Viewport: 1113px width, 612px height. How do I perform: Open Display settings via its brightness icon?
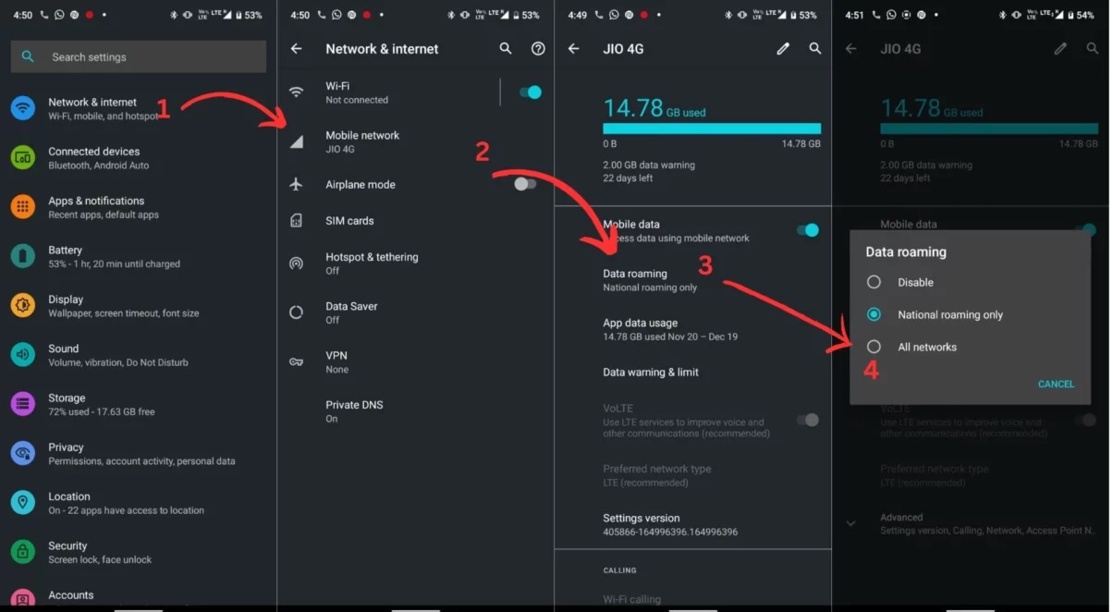tap(23, 306)
